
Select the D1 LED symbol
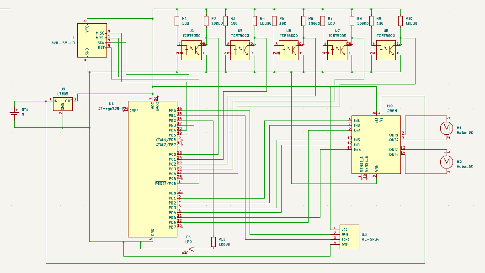[191, 249]
